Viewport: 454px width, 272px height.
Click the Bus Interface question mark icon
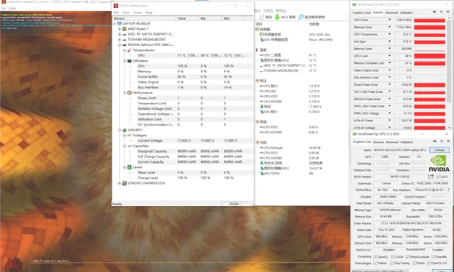[x=448, y=190]
